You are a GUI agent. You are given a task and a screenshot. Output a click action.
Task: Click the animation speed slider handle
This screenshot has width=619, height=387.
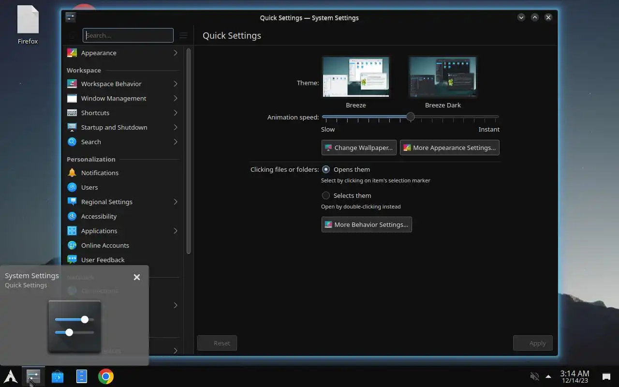(411, 117)
